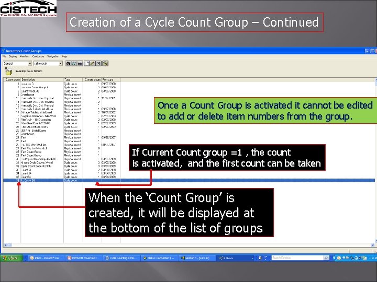The image size is (377, 282).
Task: Click the horizontal scrollbar left arrow
Action: (x=5, y=245)
